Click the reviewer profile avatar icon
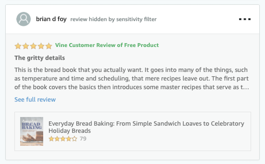Image resolution: width=265 pixels, height=164 pixels. click(23, 19)
